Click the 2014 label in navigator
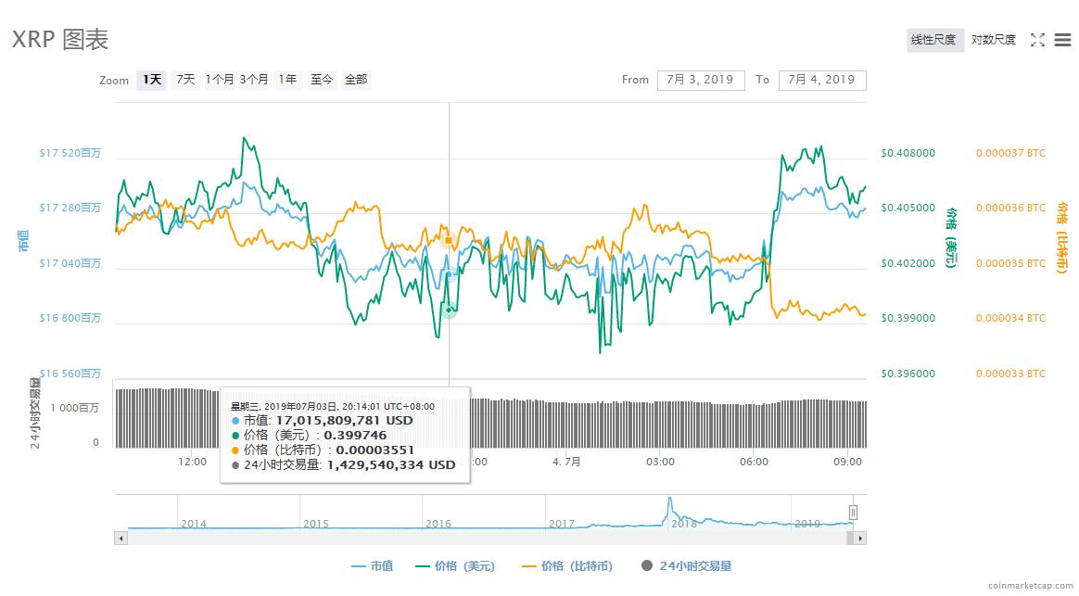 (194, 524)
